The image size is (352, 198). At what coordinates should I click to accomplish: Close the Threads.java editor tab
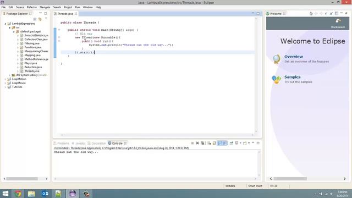[76, 14]
